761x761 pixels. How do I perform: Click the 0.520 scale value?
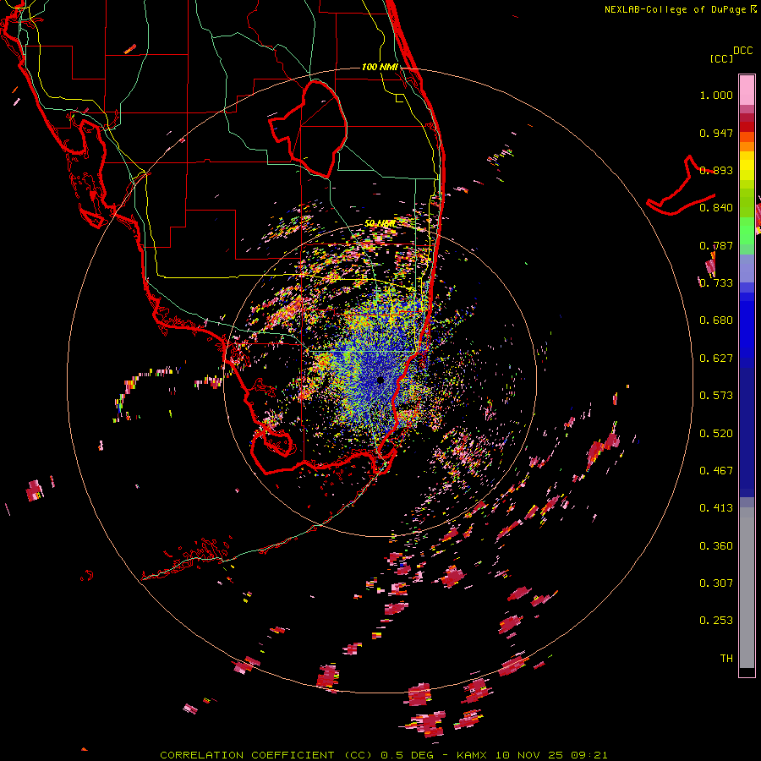716,434
